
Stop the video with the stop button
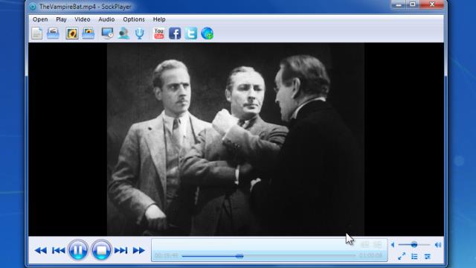click(101, 250)
